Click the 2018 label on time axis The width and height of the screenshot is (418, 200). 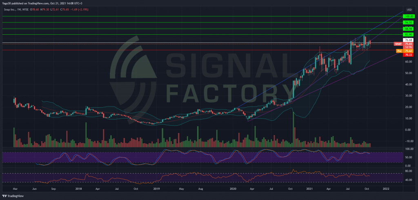coord(79,189)
